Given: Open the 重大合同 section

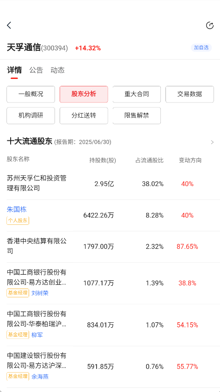Looking at the screenshot, I should (x=137, y=94).
